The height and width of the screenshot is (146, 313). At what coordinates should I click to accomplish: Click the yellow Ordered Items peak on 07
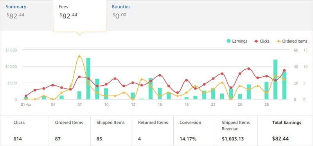(79, 56)
